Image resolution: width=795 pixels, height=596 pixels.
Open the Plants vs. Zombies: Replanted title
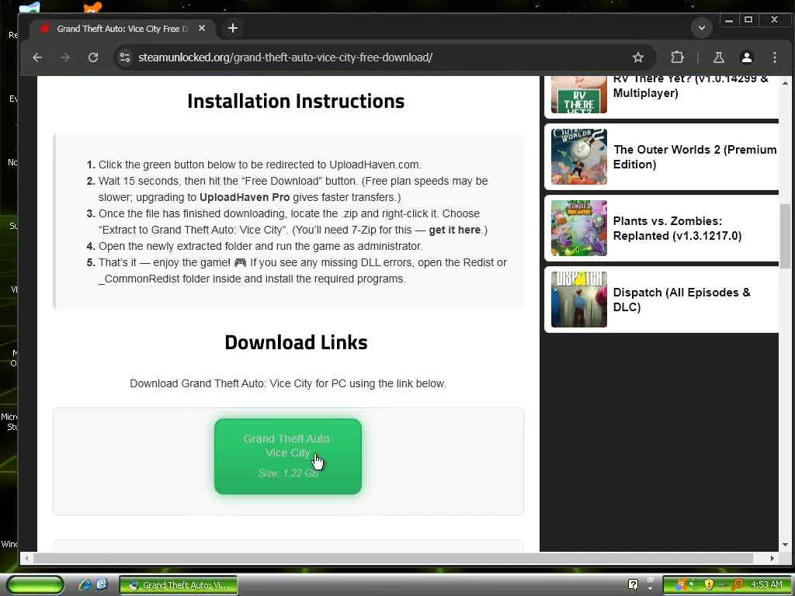(x=677, y=229)
